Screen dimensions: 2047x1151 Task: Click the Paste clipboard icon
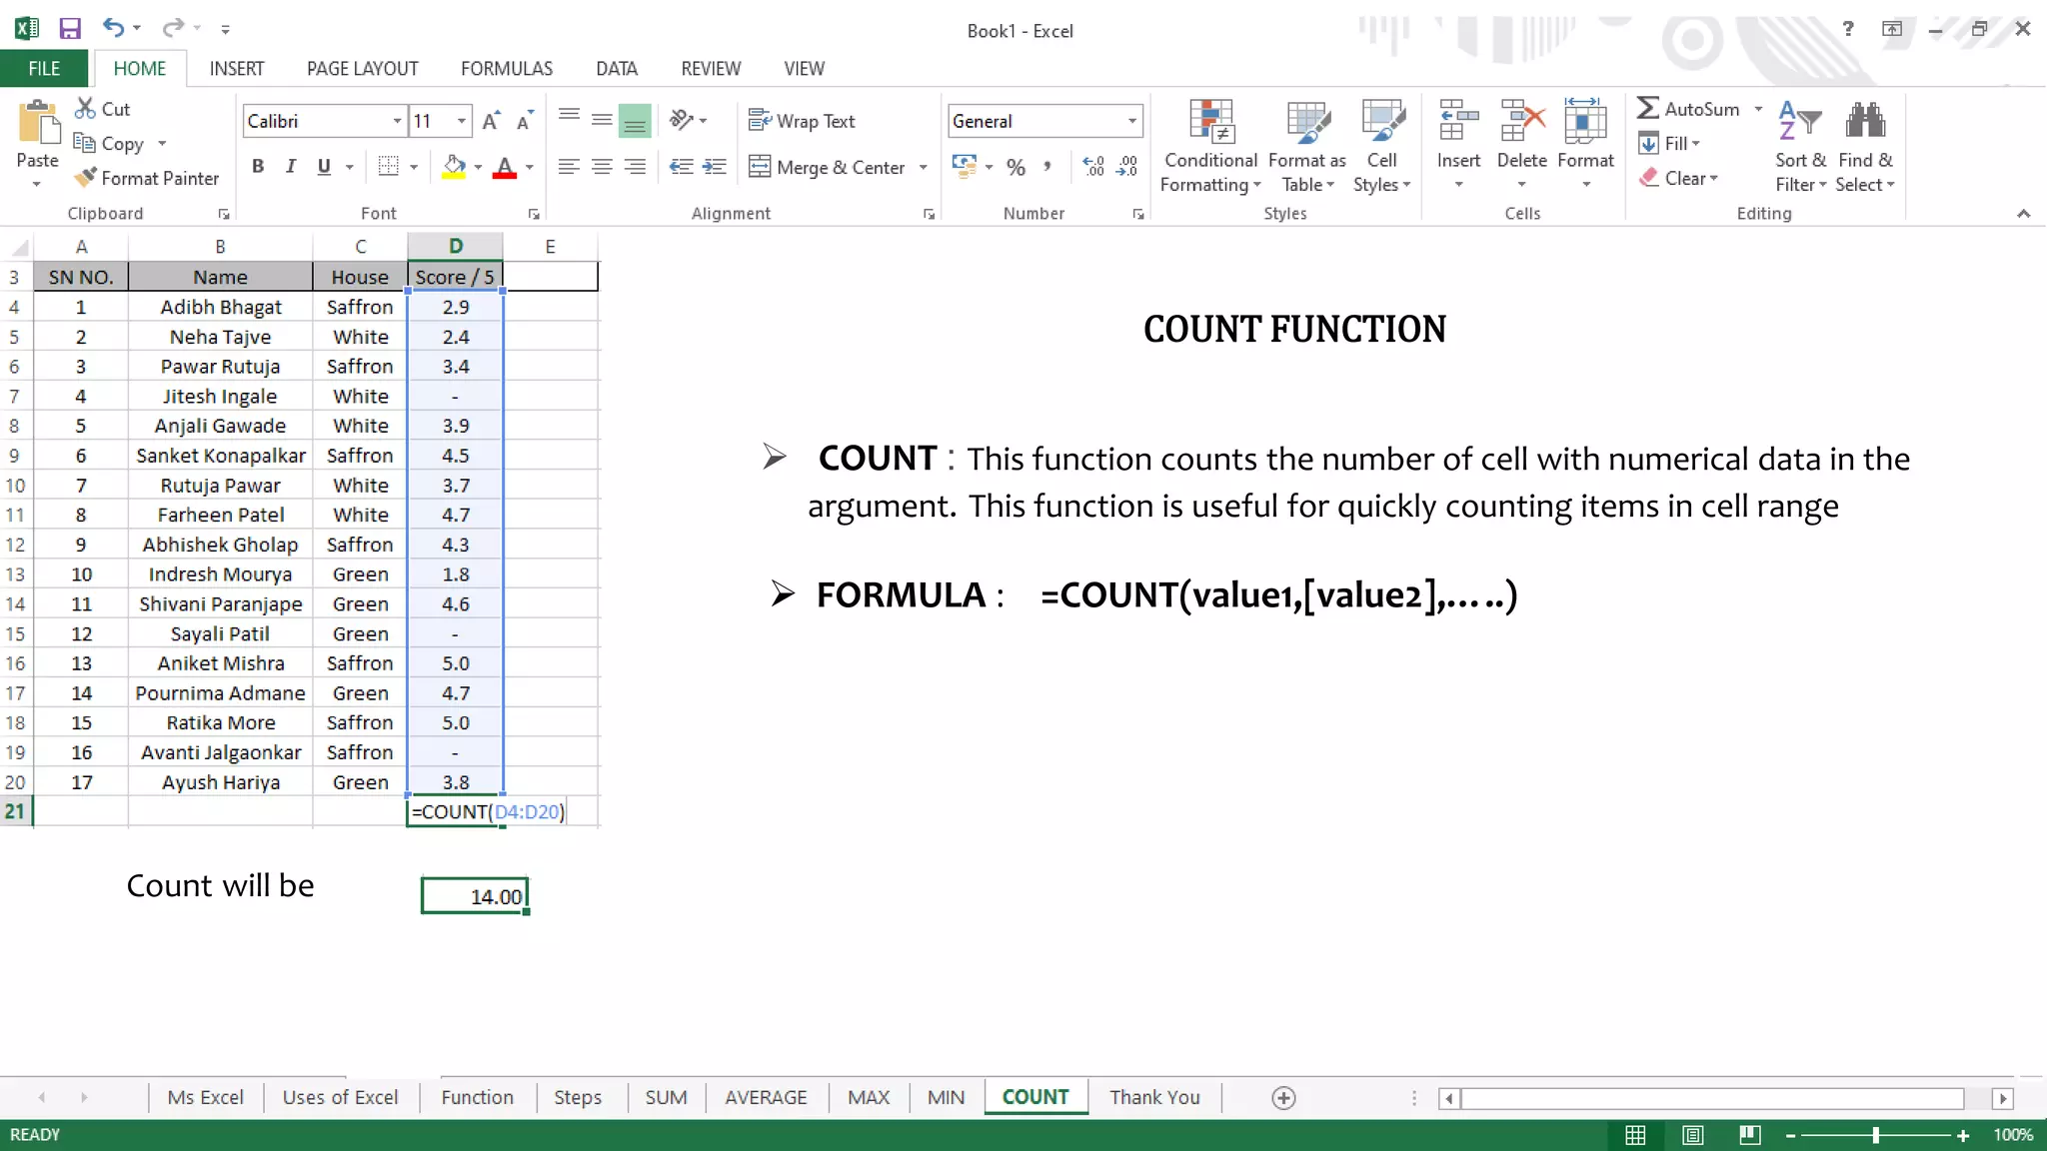pos(38,124)
